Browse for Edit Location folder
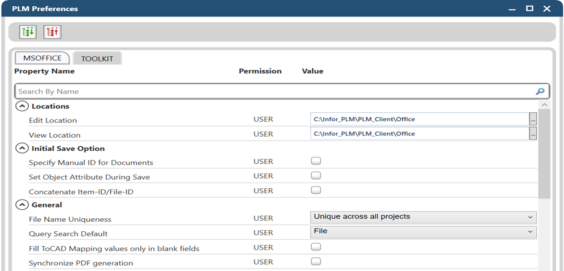The image size is (564, 271). click(x=533, y=119)
